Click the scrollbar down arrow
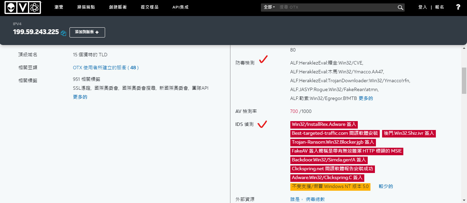 [x=464, y=200]
